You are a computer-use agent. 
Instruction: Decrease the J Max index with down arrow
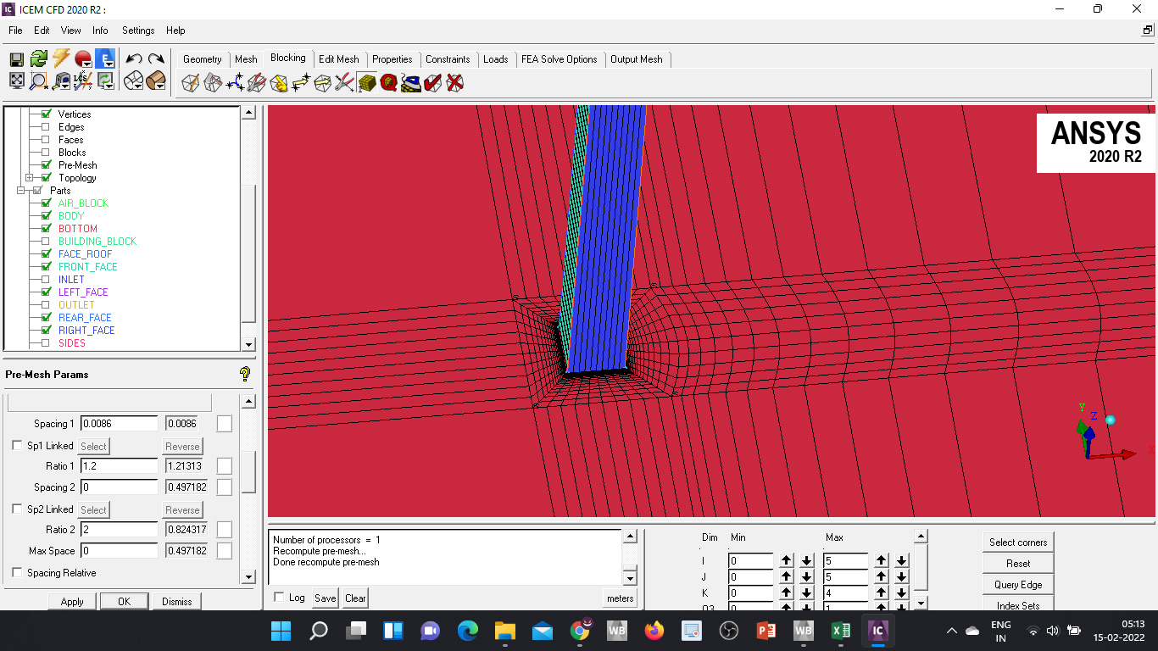point(901,576)
